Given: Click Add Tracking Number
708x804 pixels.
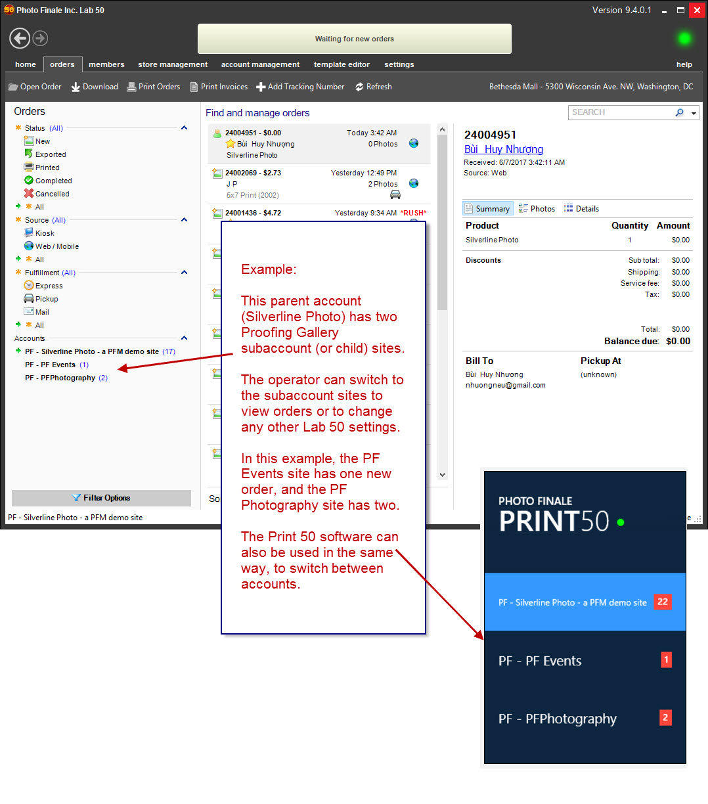Looking at the screenshot, I should (300, 87).
